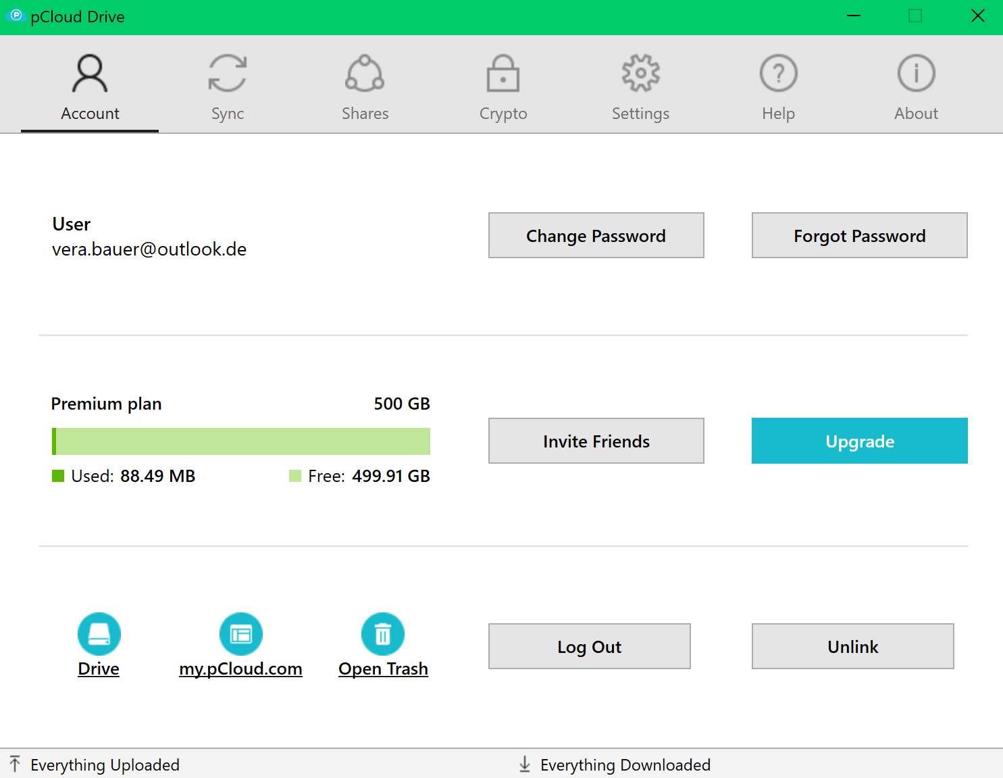Click the pCloud Drive window title
Screen dimensions: 1003x778
78,17
